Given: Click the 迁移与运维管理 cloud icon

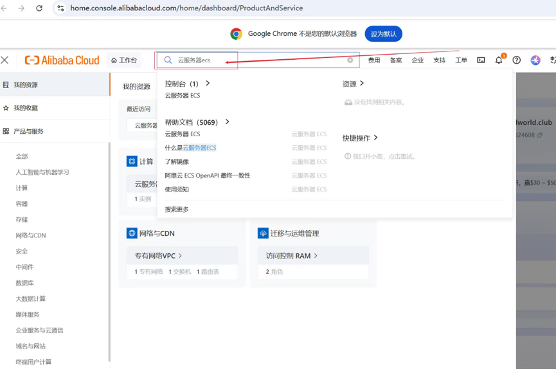Looking at the screenshot, I should point(263,233).
